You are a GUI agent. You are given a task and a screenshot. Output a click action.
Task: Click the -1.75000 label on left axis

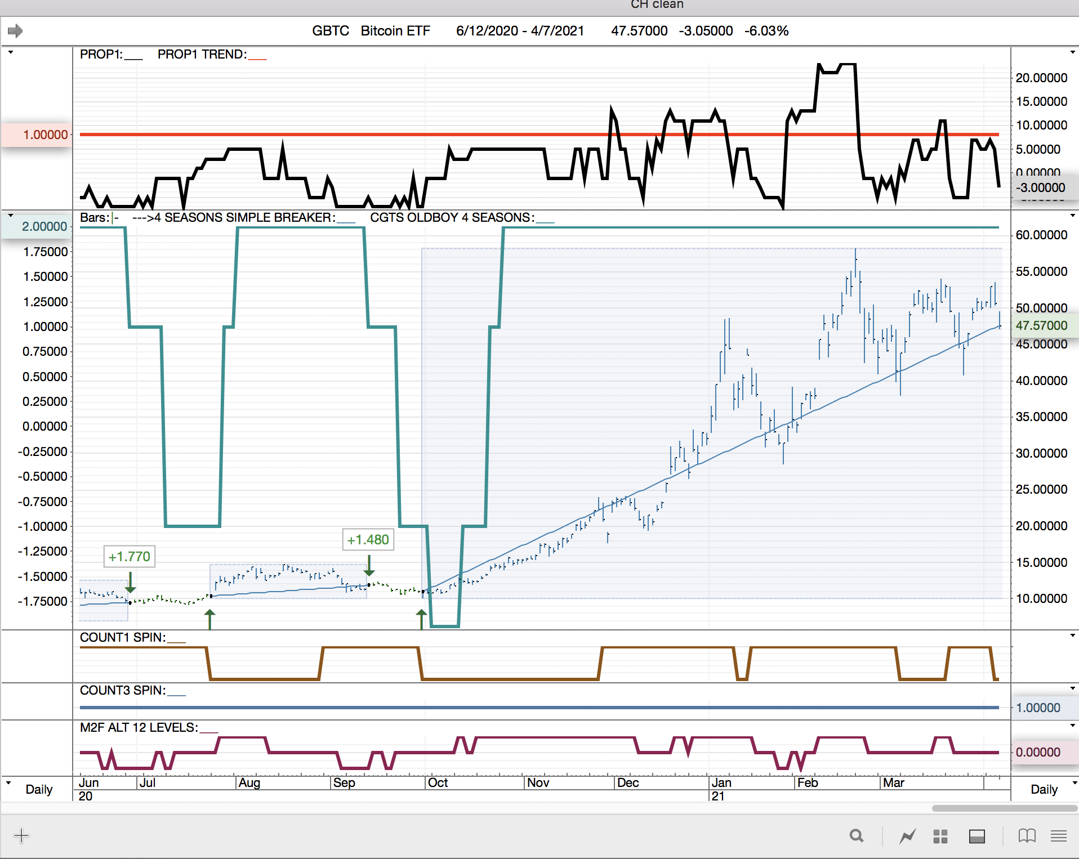click(x=43, y=602)
